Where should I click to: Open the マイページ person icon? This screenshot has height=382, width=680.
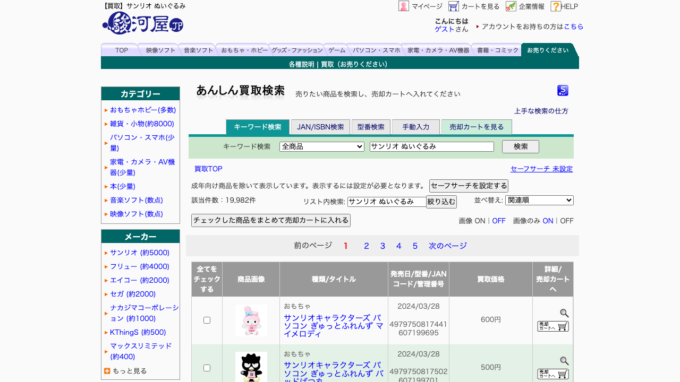coord(404,6)
